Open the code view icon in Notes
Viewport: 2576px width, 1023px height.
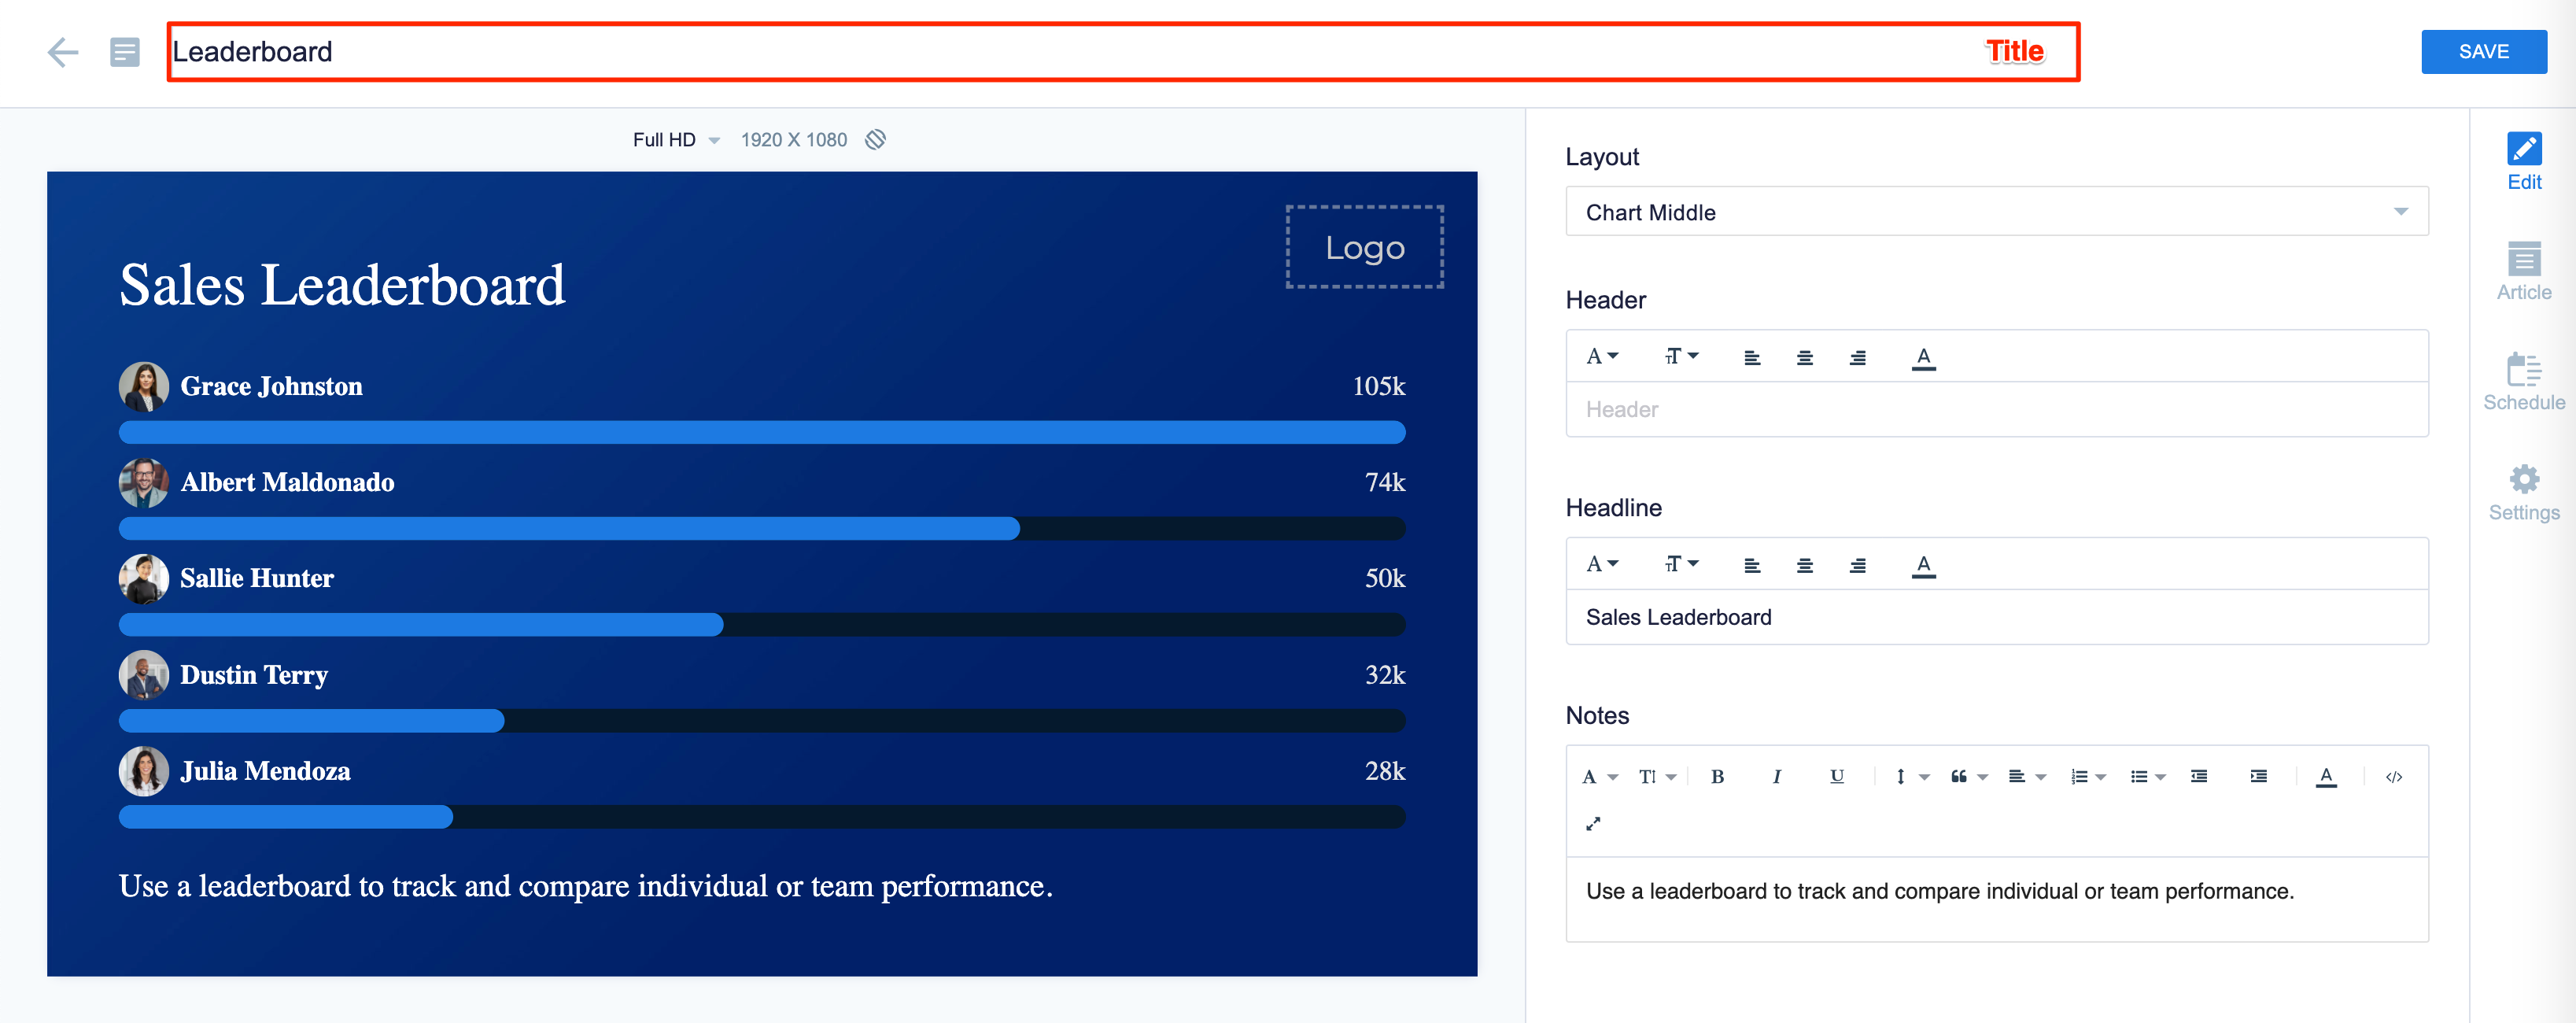point(2393,776)
